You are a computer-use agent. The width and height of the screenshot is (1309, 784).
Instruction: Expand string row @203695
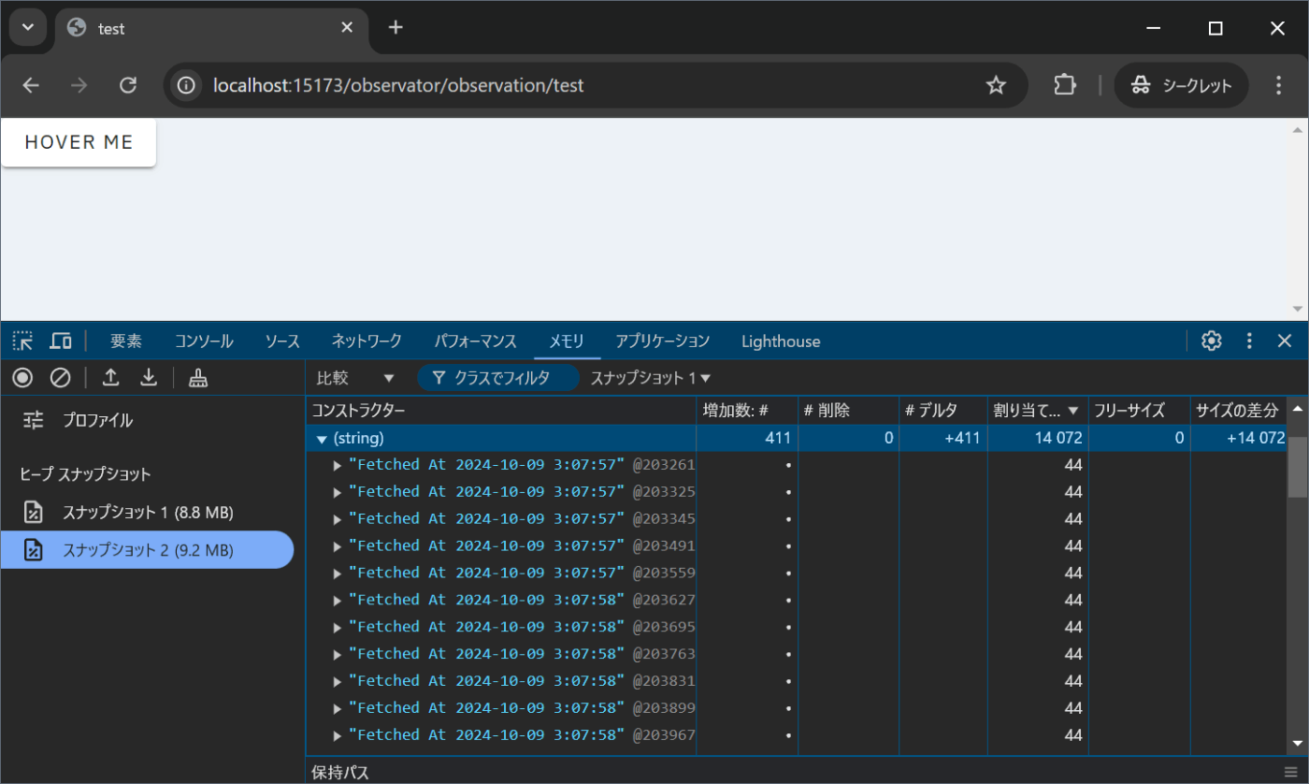[x=338, y=627]
